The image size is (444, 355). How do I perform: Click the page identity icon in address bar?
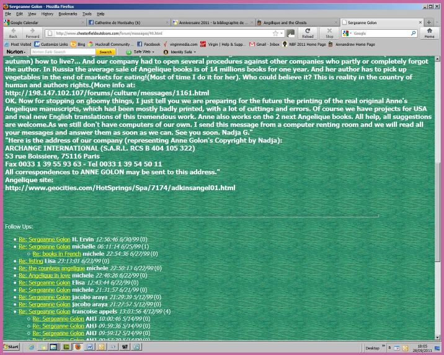coord(50,33)
